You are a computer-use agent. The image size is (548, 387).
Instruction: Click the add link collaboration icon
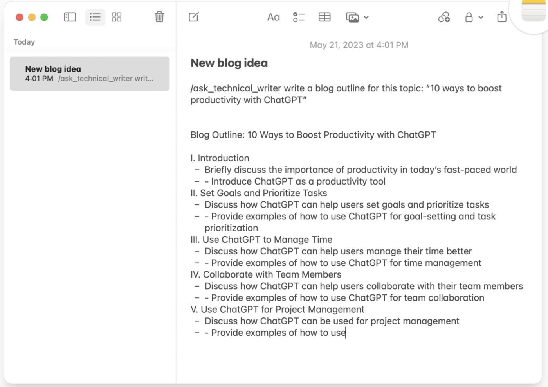coord(444,17)
